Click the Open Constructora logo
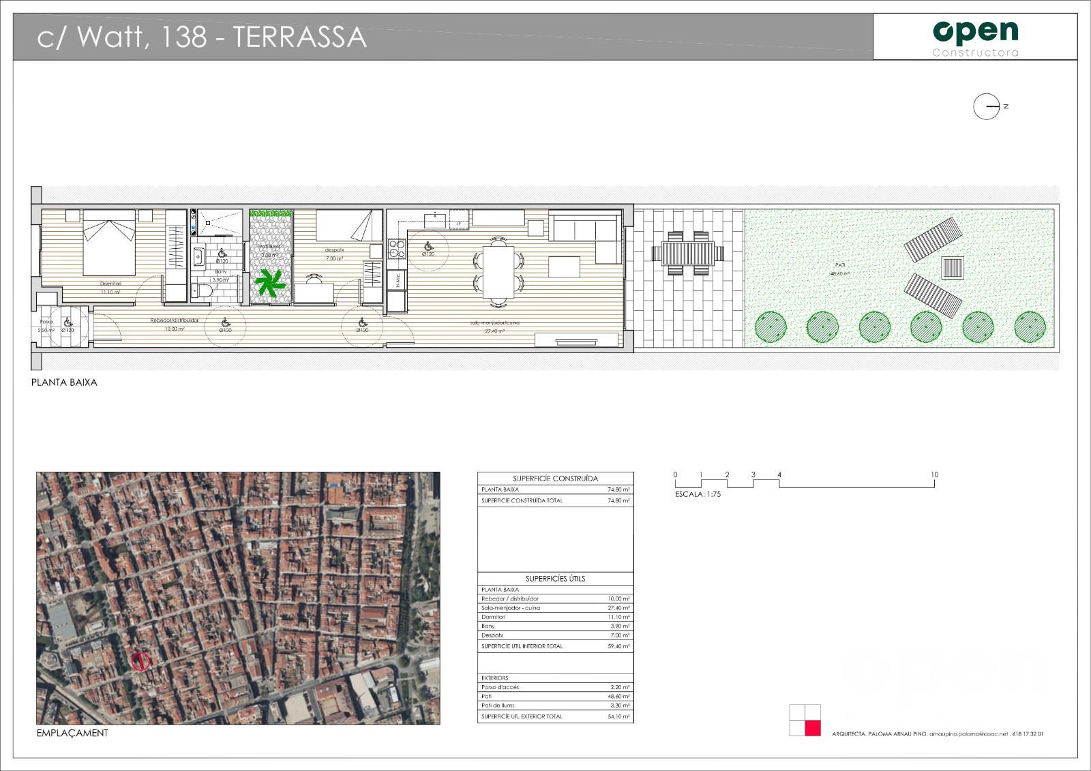This screenshot has width=1091, height=771. 975,37
